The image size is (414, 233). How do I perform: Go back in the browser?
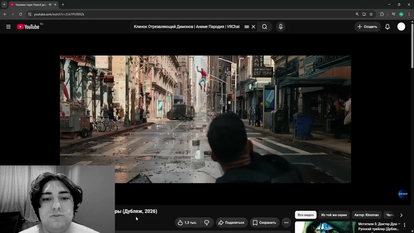click(5, 14)
